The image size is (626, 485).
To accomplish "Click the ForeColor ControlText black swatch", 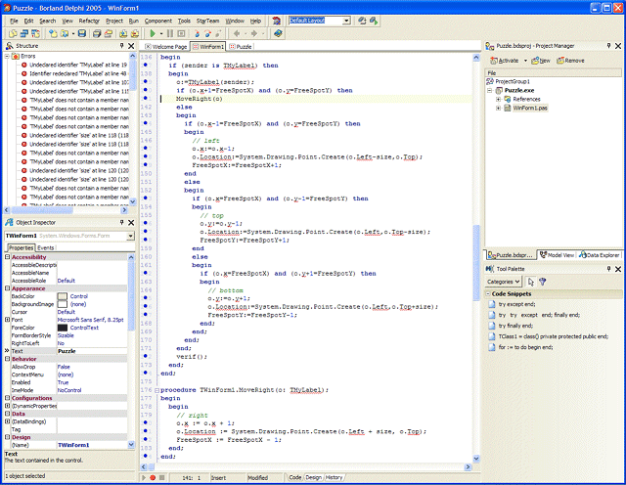I will (x=63, y=328).
